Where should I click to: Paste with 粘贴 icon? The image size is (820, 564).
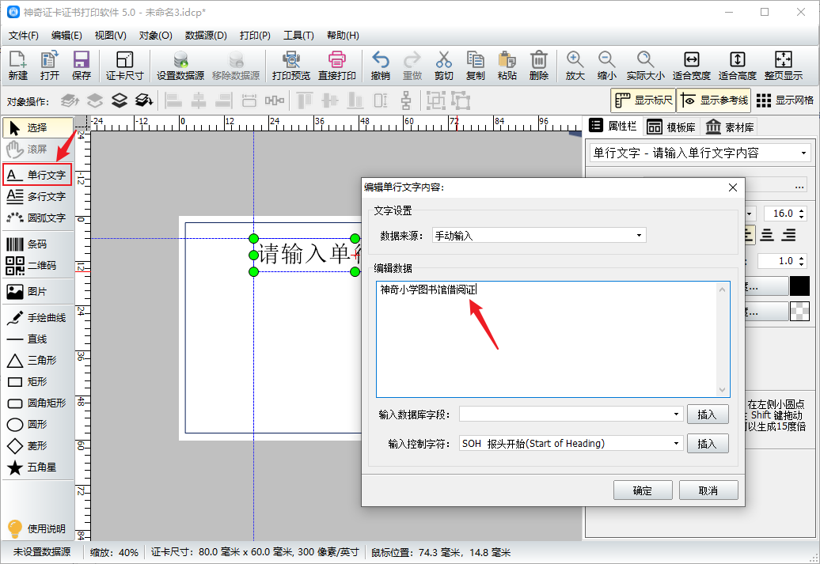[x=507, y=66]
